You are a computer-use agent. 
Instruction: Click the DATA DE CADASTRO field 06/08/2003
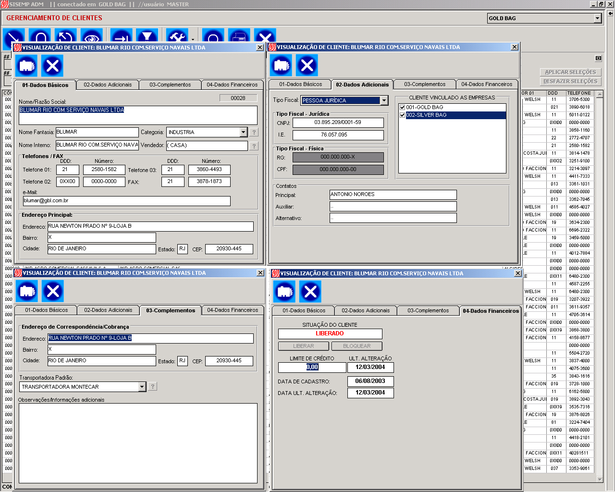tap(370, 381)
